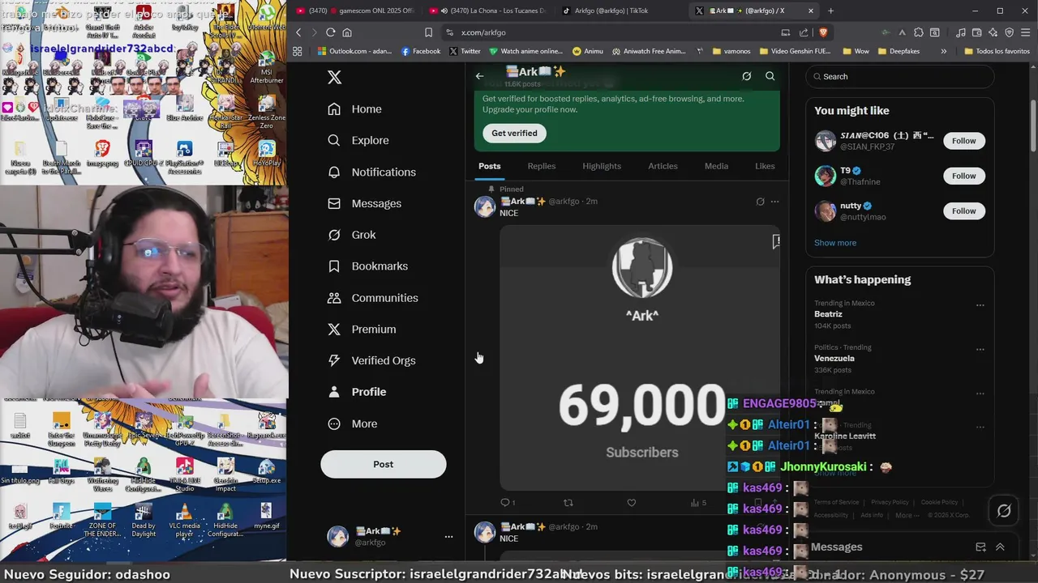Open the 69,000 Subscribers image
Screen dimensions: 1038x583
(x=640, y=357)
